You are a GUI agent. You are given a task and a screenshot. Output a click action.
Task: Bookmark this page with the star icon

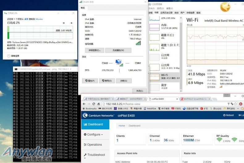coord(235,104)
